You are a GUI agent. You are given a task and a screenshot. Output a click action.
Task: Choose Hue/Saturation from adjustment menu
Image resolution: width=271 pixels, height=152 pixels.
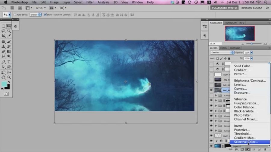[x=246, y=103]
